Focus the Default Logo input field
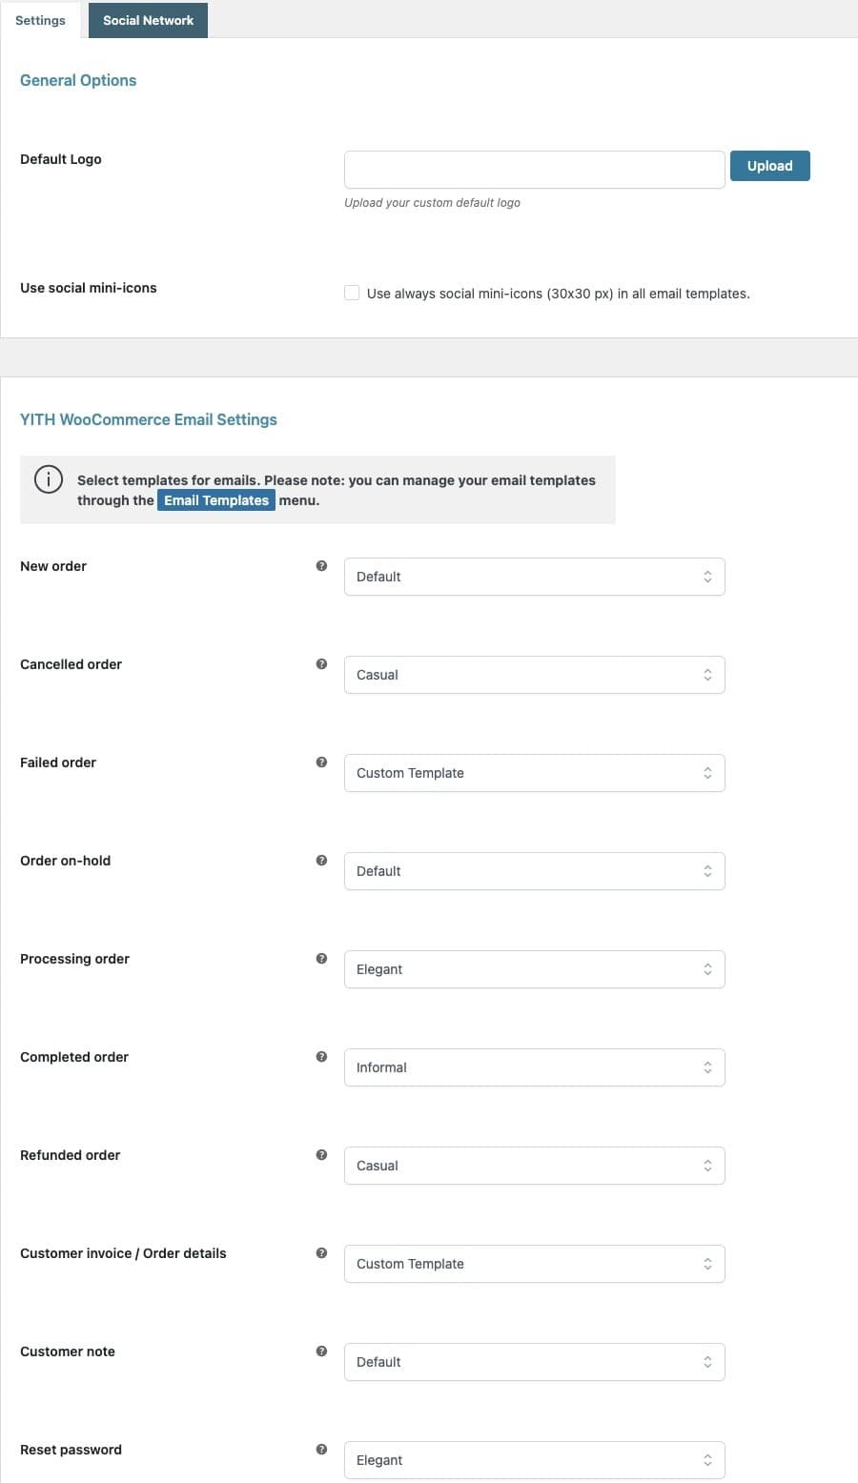The width and height of the screenshot is (858, 1483). pyautogui.click(x=535, y=170)
